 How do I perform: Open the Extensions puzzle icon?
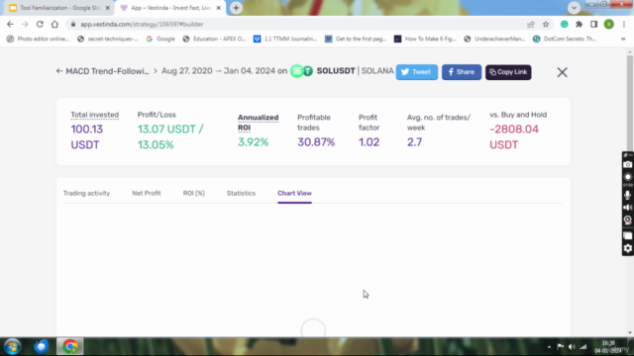tap(579, 24)
